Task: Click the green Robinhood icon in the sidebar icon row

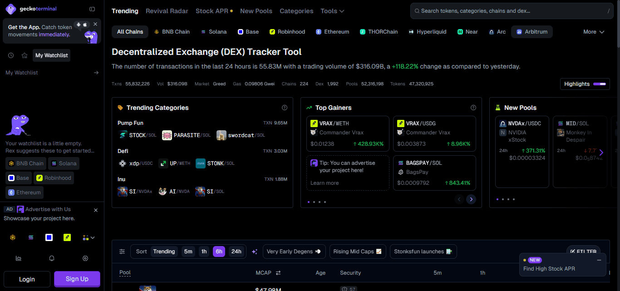Action: click(67, 237)
